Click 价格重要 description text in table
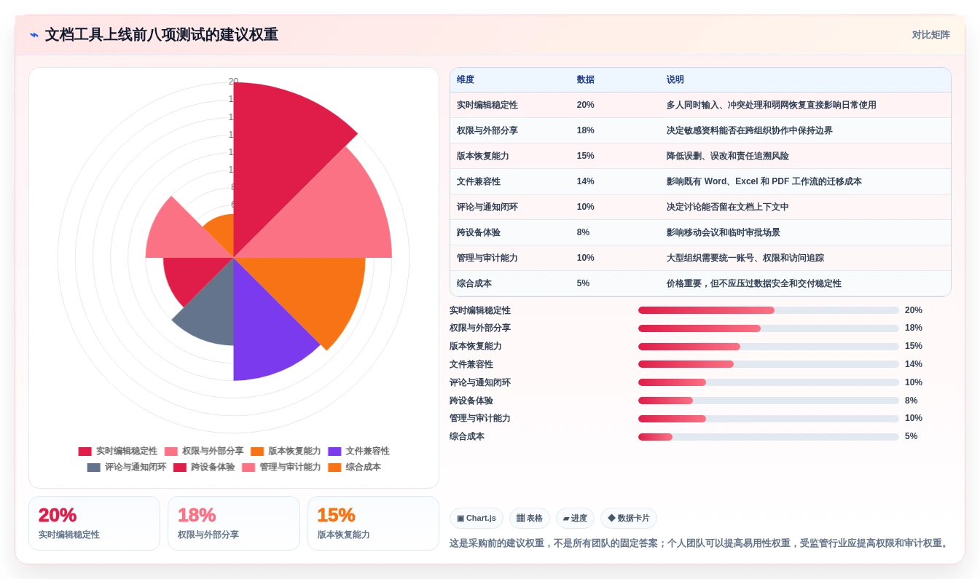The image size is (980, 579). click(753, 283)
